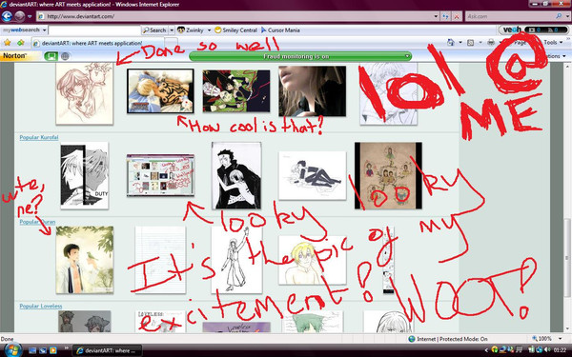Open the Popular Kurofai link

click(39, 137)
